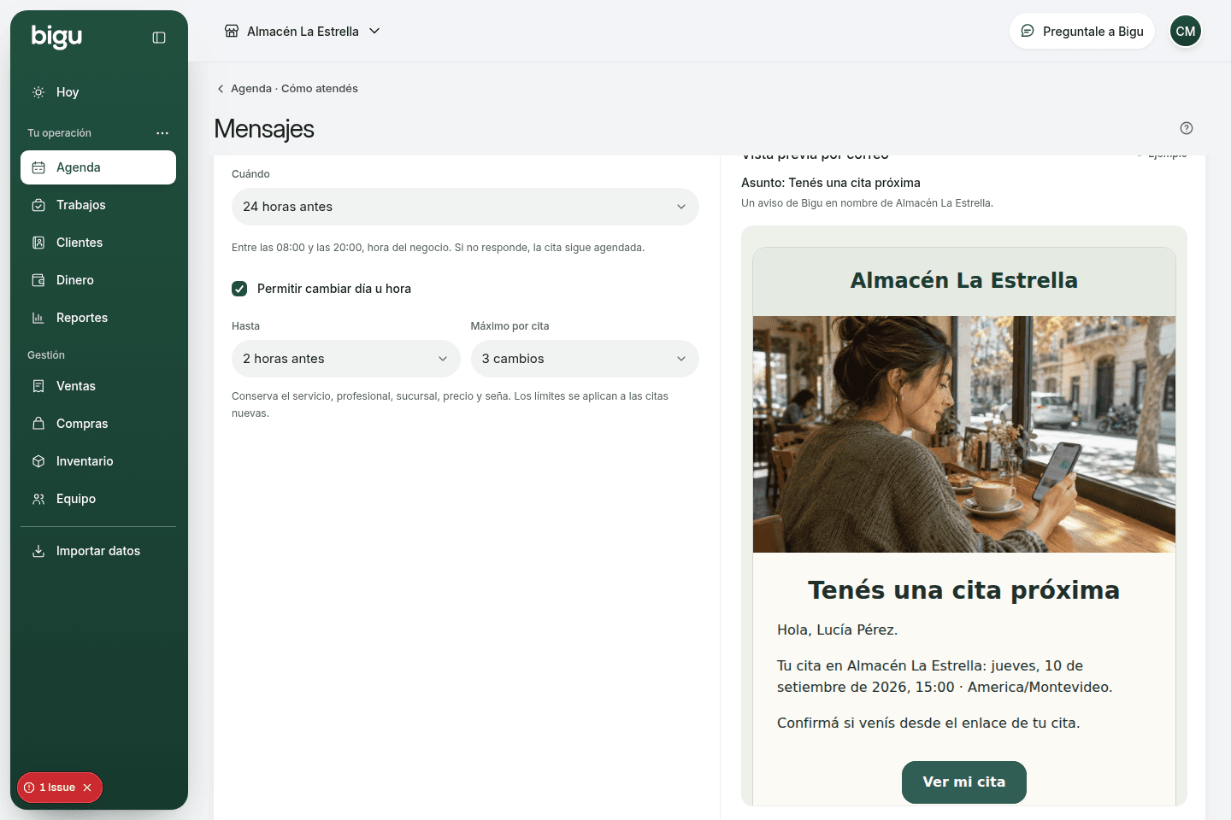Go back using the Agenda breadcrumb arrow
Image resolution: width=1231 pixels, height=820 pixels.
(221, 89)
